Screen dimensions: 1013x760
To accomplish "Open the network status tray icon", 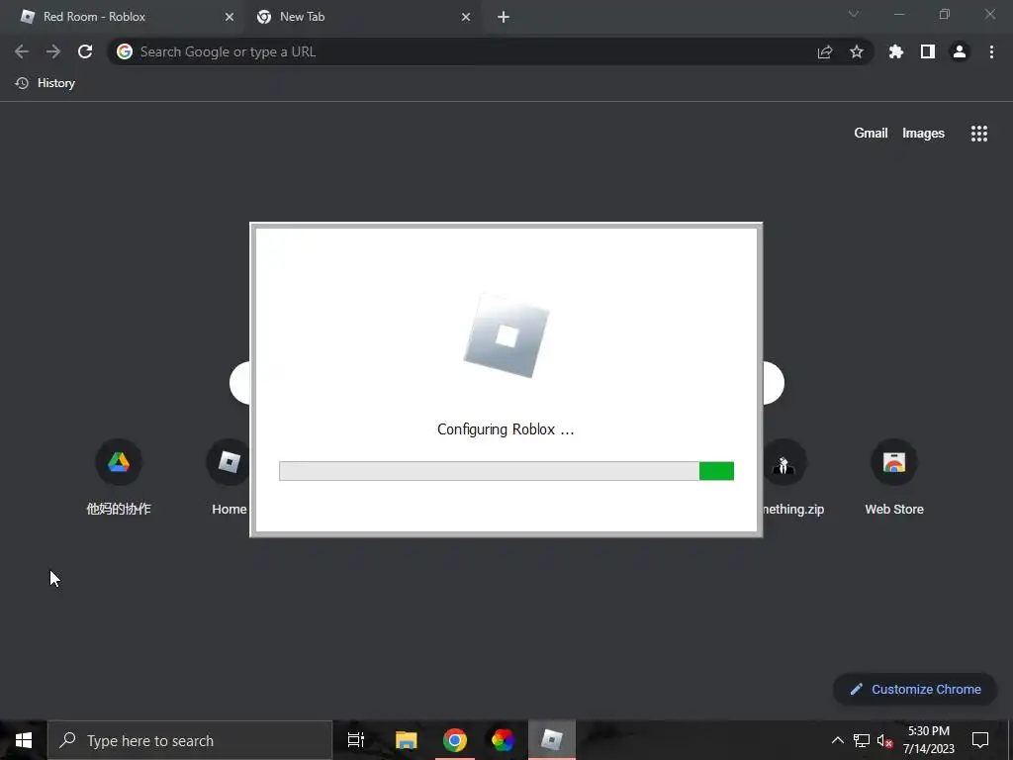I will [862, 740].
